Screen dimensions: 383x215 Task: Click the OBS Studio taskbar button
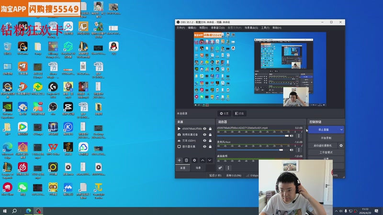point(38,211)
